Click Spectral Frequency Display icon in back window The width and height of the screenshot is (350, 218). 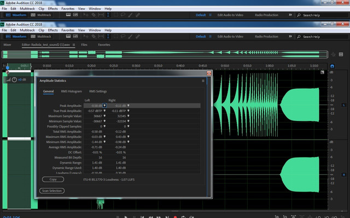click(x=68, y=15)
